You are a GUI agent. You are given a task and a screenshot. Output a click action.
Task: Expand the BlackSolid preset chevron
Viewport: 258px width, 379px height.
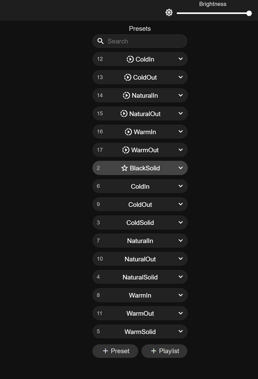[181, 168]
